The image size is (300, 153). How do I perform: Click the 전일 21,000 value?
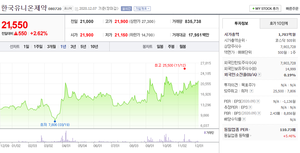pos(87,21)
